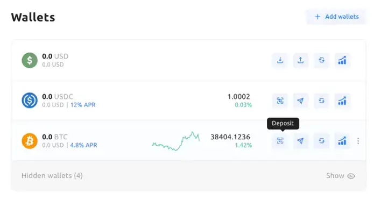Click the 12% APR link on USDC

83,105
